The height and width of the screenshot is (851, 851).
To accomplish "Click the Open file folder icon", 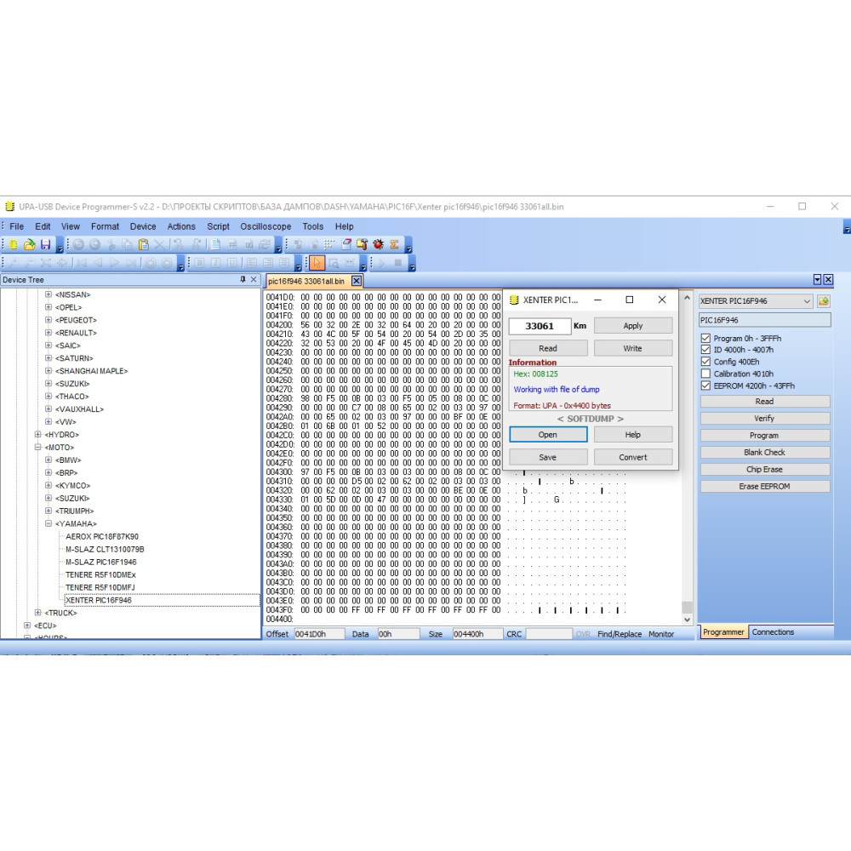I will click(29, 245).
